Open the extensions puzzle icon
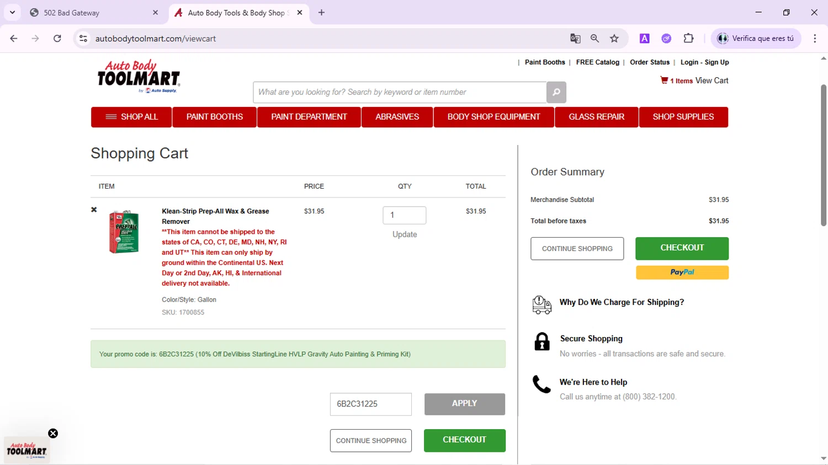828x465 pixels. point(688,39)
